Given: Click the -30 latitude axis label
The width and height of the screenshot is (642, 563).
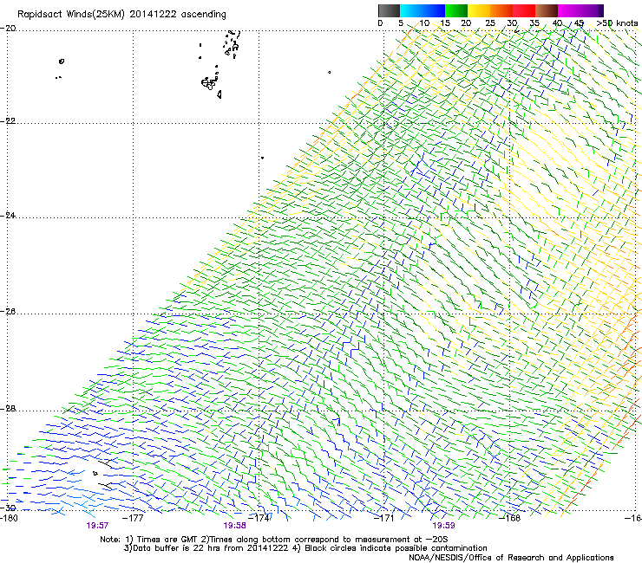Looking at the screenshot, I should tap(8, 508).
